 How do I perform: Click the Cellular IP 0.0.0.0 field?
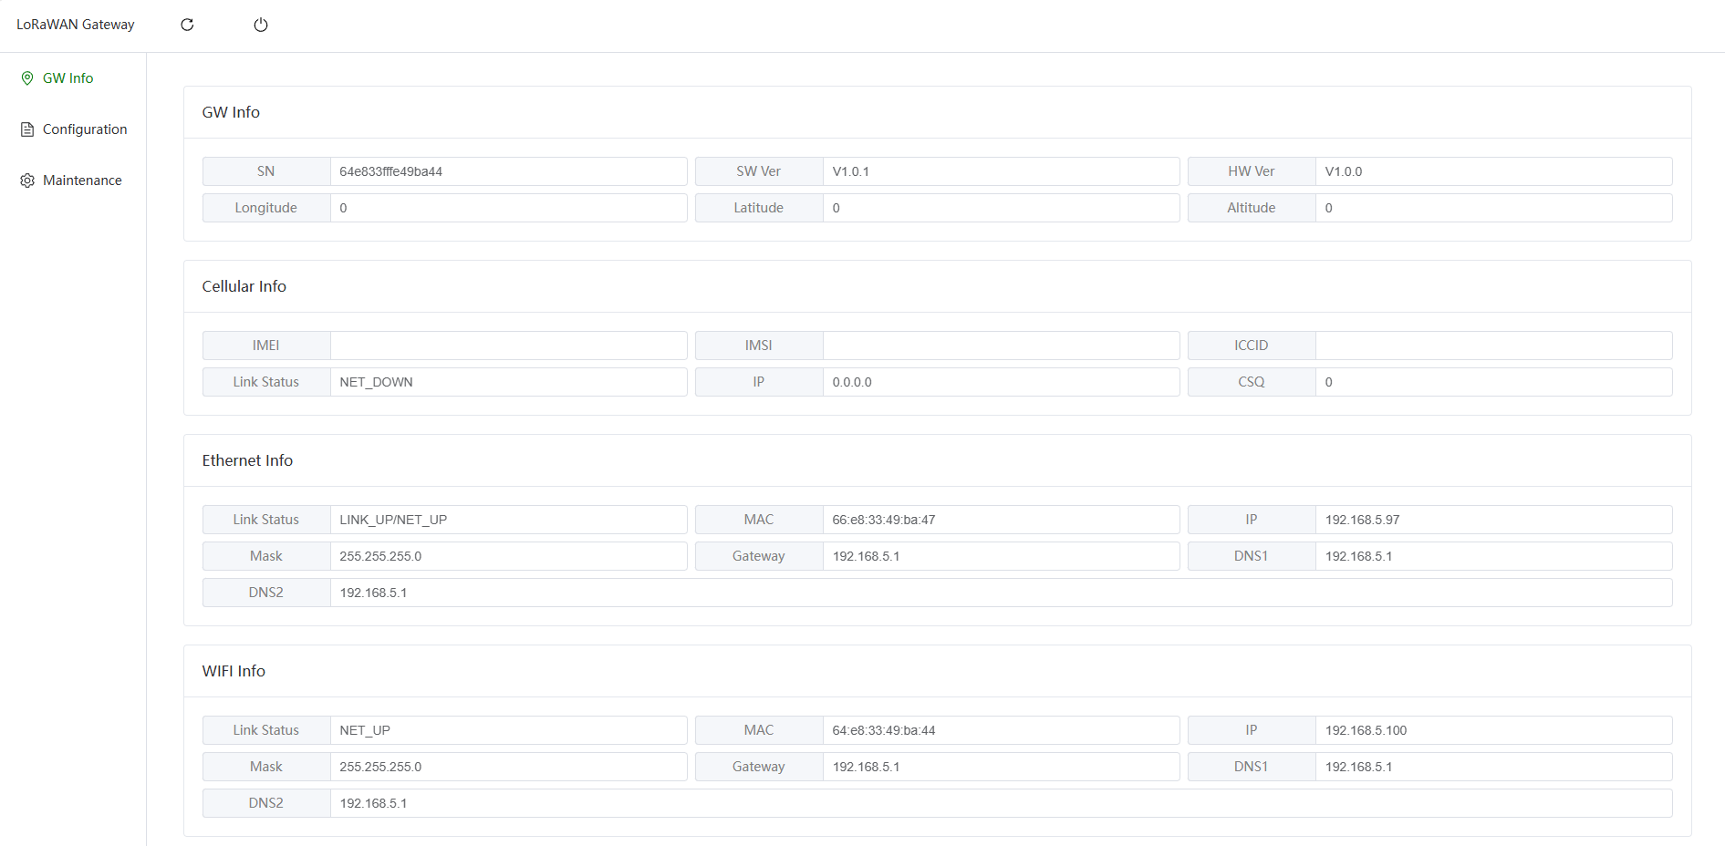point(1001,382)
